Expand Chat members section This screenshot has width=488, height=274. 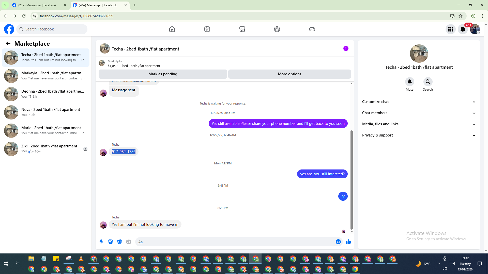(419, 113)
